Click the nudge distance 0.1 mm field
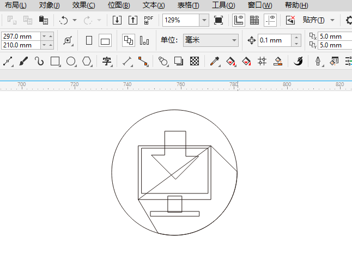The width and height of the screenshot is (352, 267). [x=275, y=40]
